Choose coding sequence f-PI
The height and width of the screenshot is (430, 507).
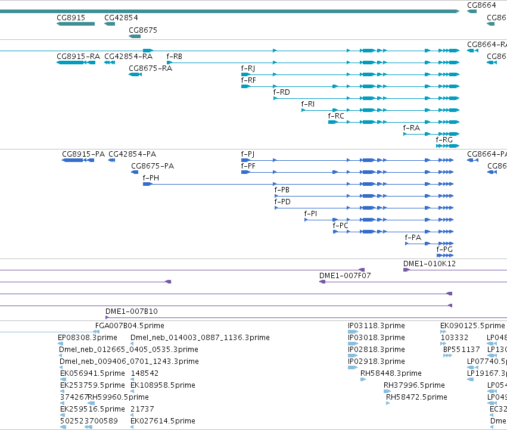click(379, 220)
